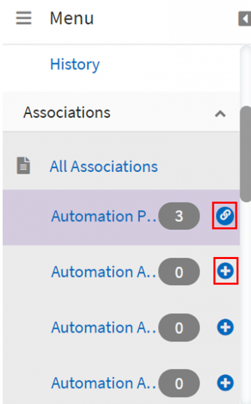Open the History link

coord(75,65)
